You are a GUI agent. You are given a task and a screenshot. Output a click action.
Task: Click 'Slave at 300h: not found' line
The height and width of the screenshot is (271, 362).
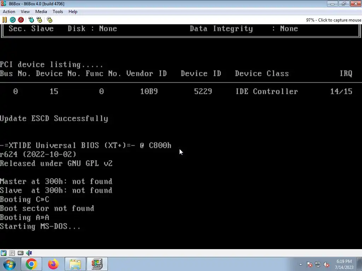coord(56,191)
